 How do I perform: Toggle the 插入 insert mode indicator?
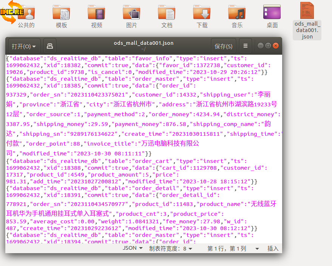tap(273, 248)
